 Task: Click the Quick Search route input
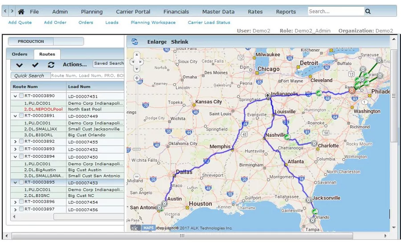87,75
